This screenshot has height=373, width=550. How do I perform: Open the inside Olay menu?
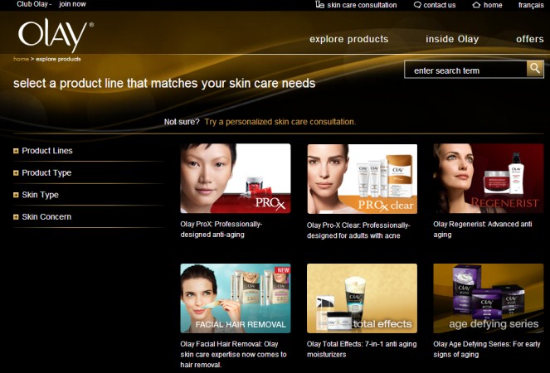452,39
